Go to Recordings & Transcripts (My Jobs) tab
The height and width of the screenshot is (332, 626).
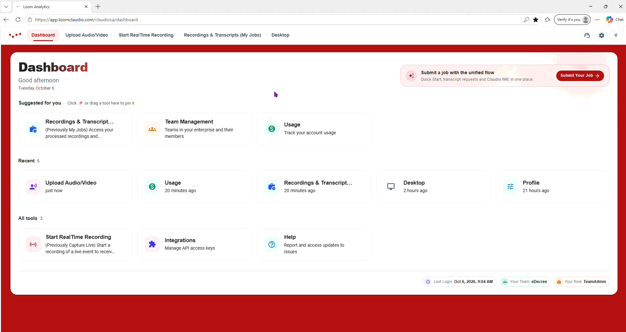pyautogui.click(x=223, y=35)
